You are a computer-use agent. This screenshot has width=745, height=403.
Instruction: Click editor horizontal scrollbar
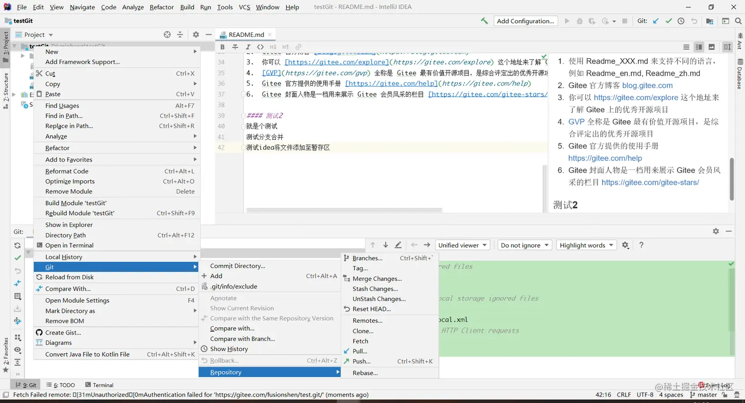[343, 210]
